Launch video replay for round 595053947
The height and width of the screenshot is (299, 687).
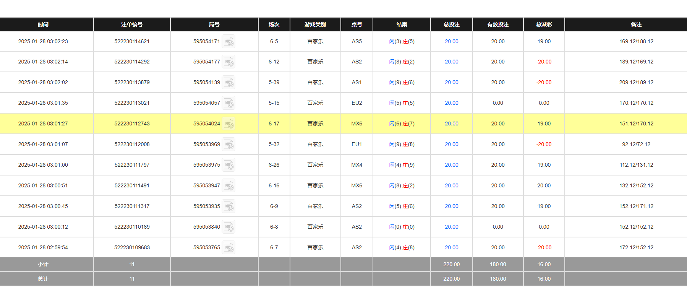tap(228, 186)
